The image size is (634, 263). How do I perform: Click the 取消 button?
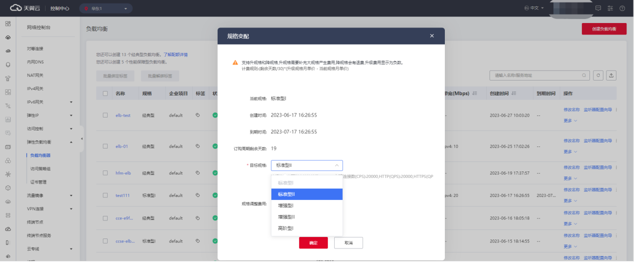[348, 242]
